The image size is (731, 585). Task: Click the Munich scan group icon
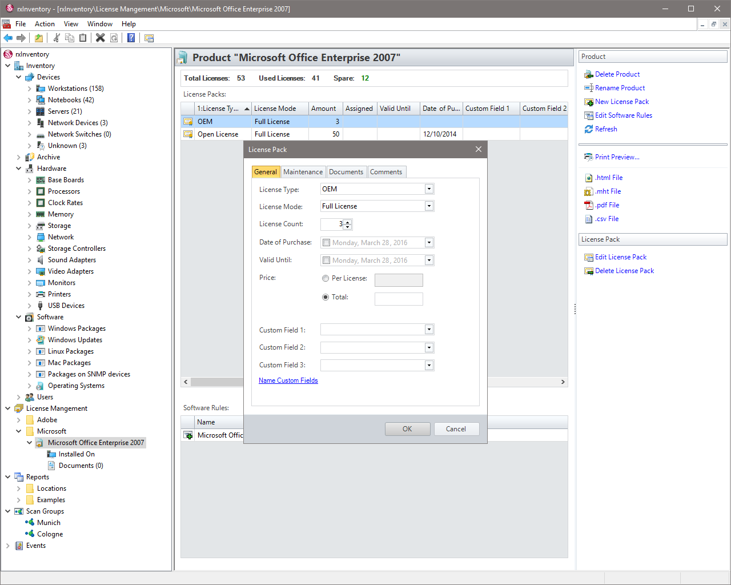(x=30, y=523)
